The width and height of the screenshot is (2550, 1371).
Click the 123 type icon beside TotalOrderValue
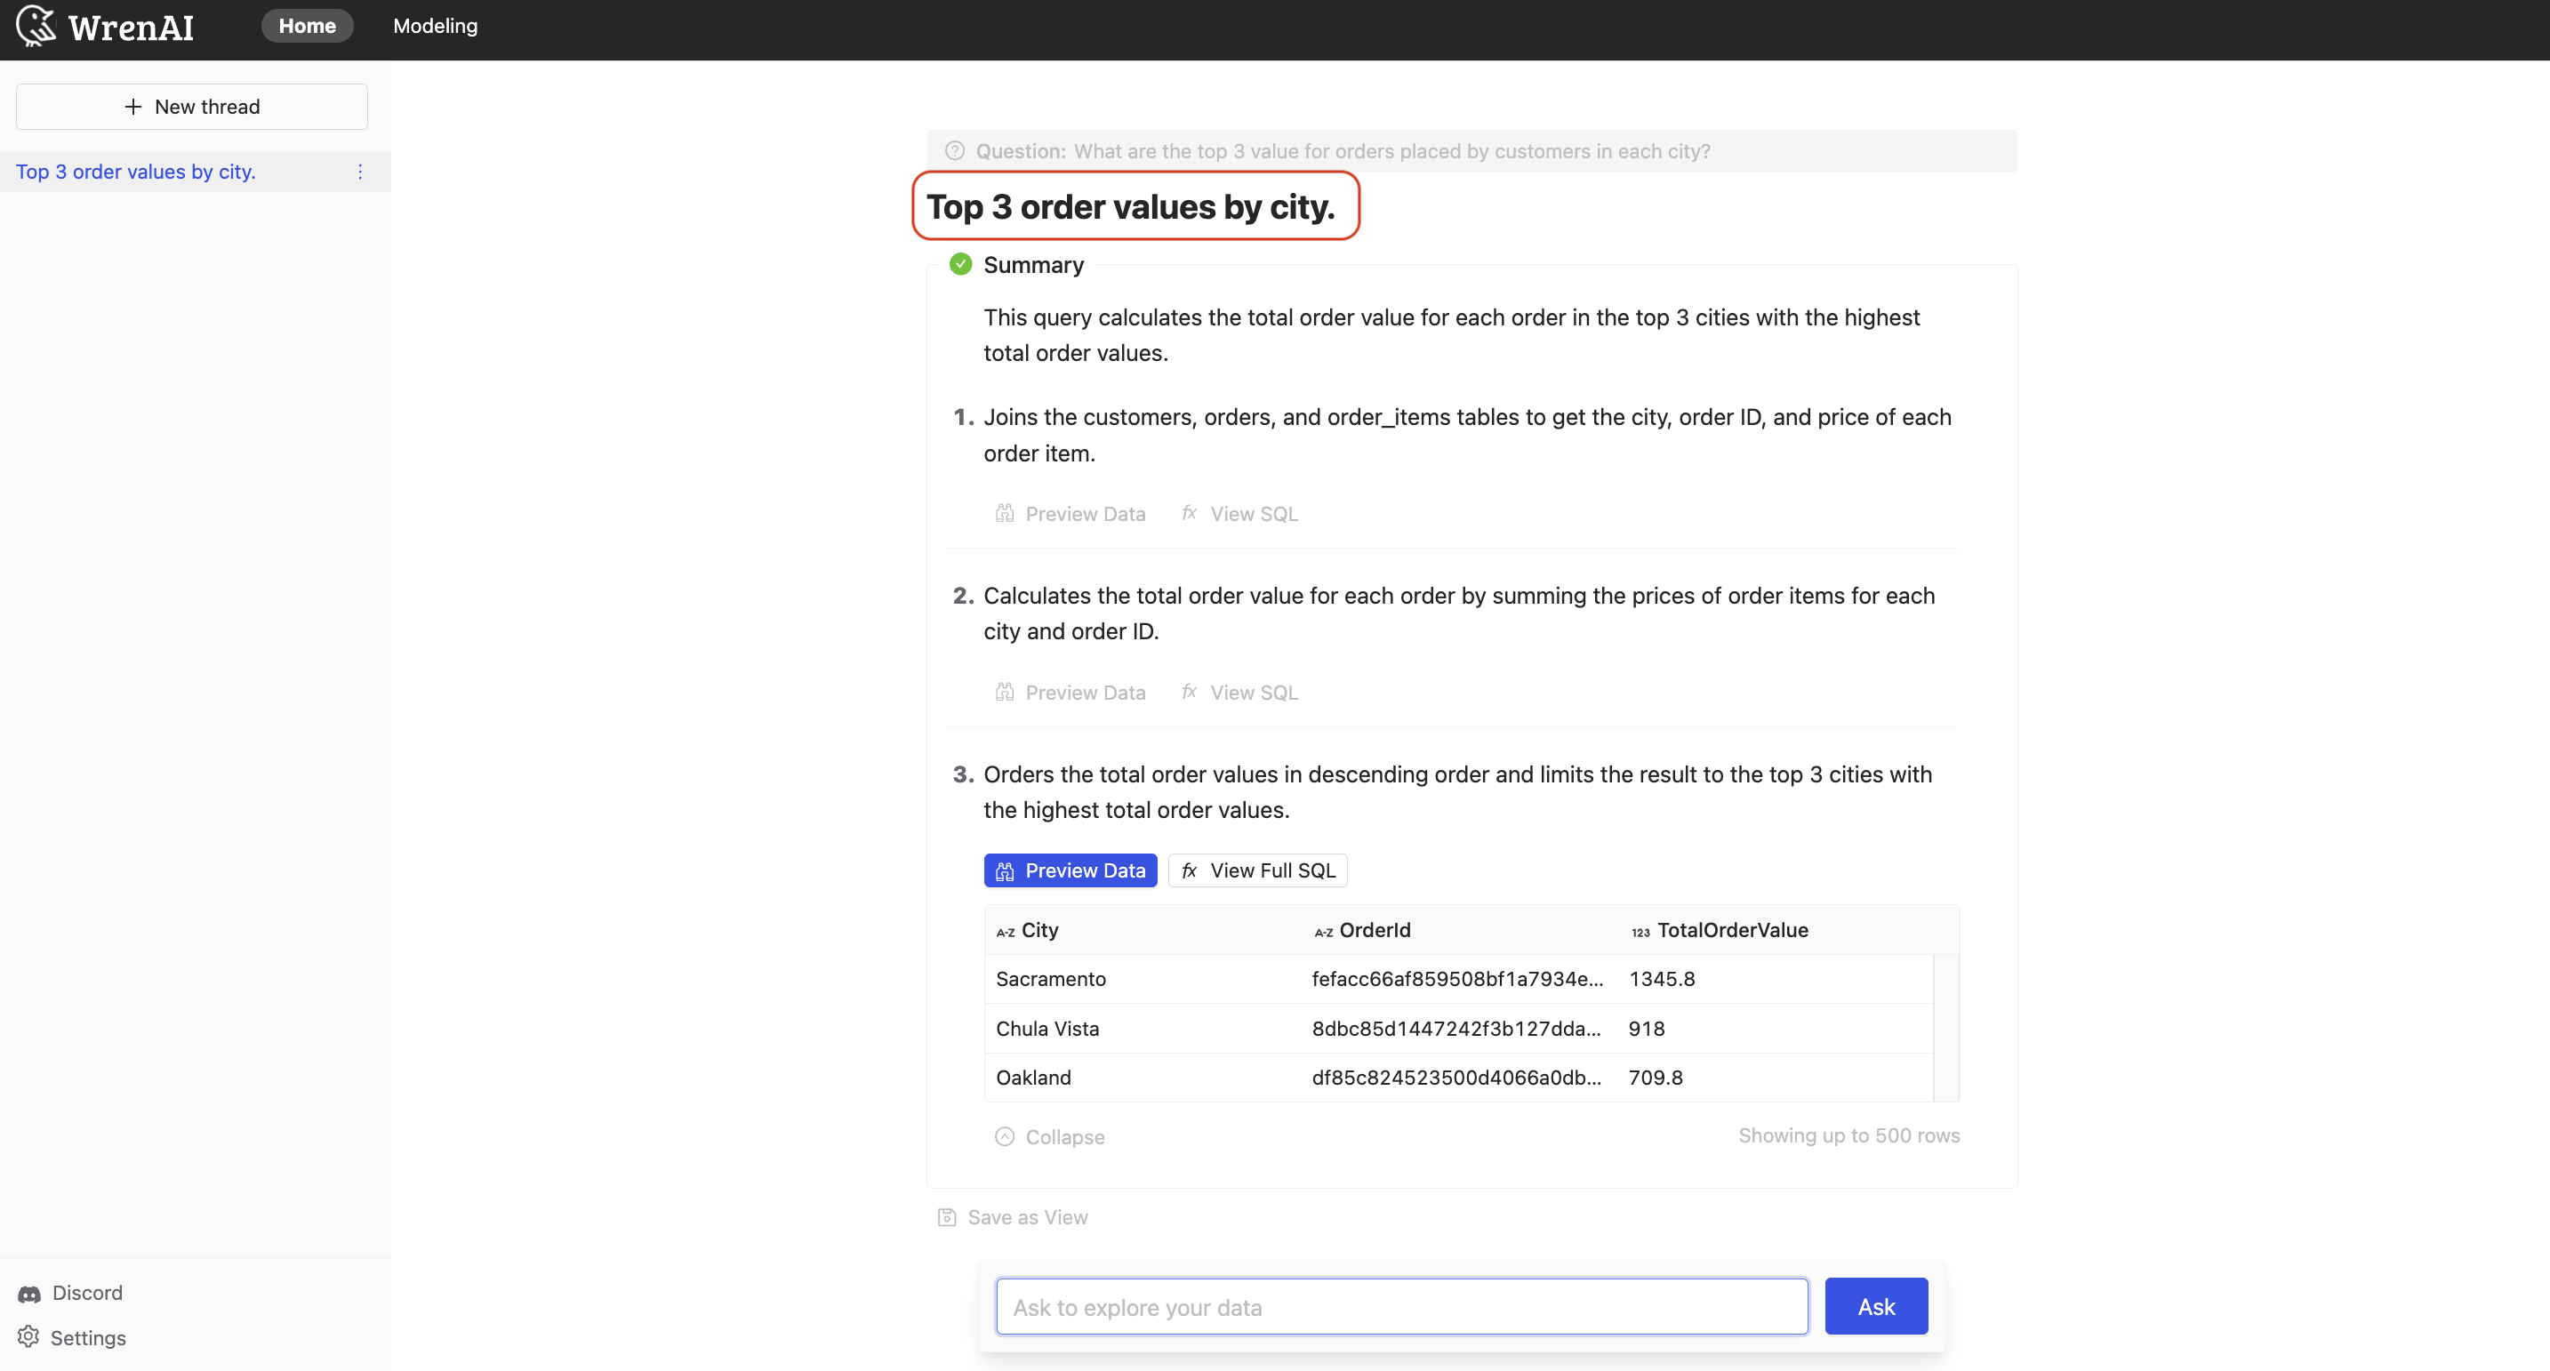tap(1641, 933)
